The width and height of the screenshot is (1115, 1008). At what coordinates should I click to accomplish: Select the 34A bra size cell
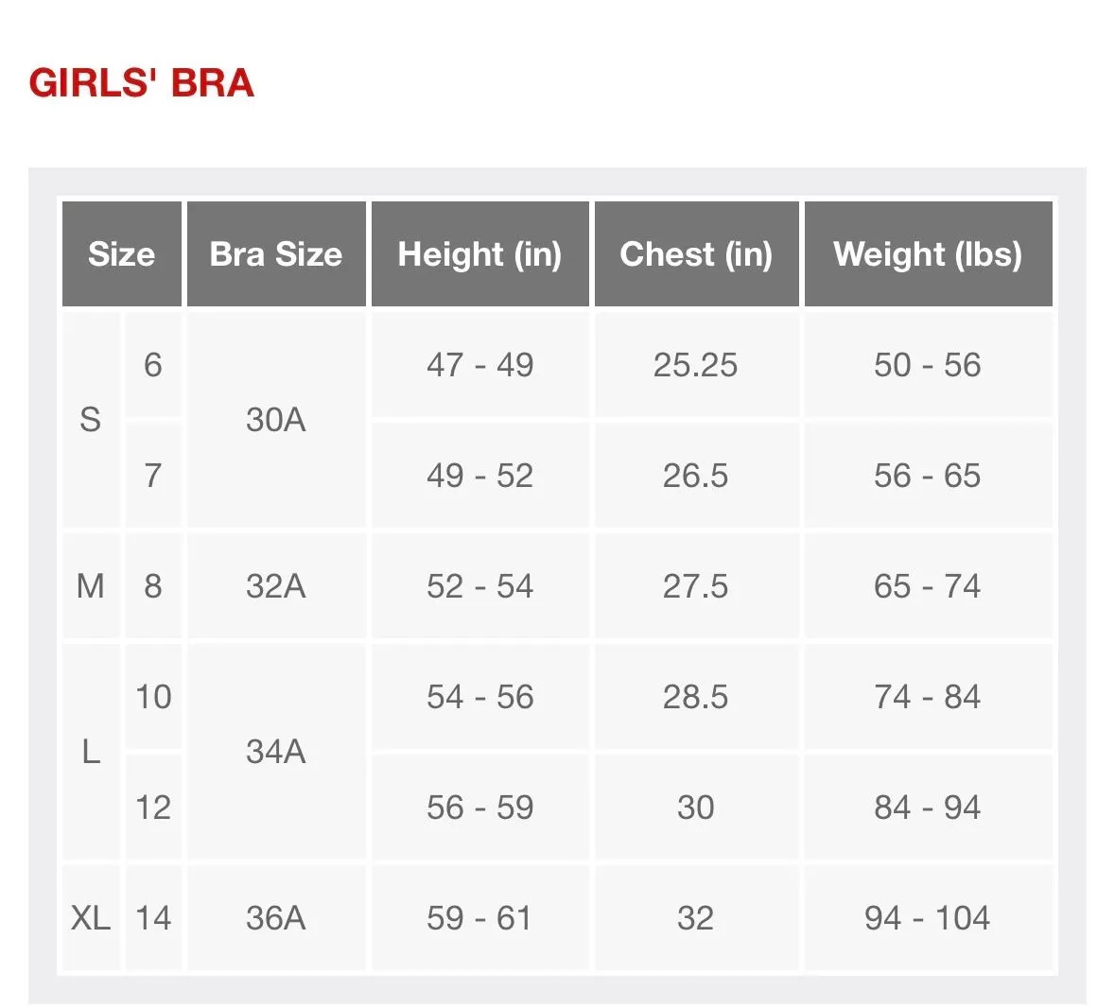(x=276, y=752)
